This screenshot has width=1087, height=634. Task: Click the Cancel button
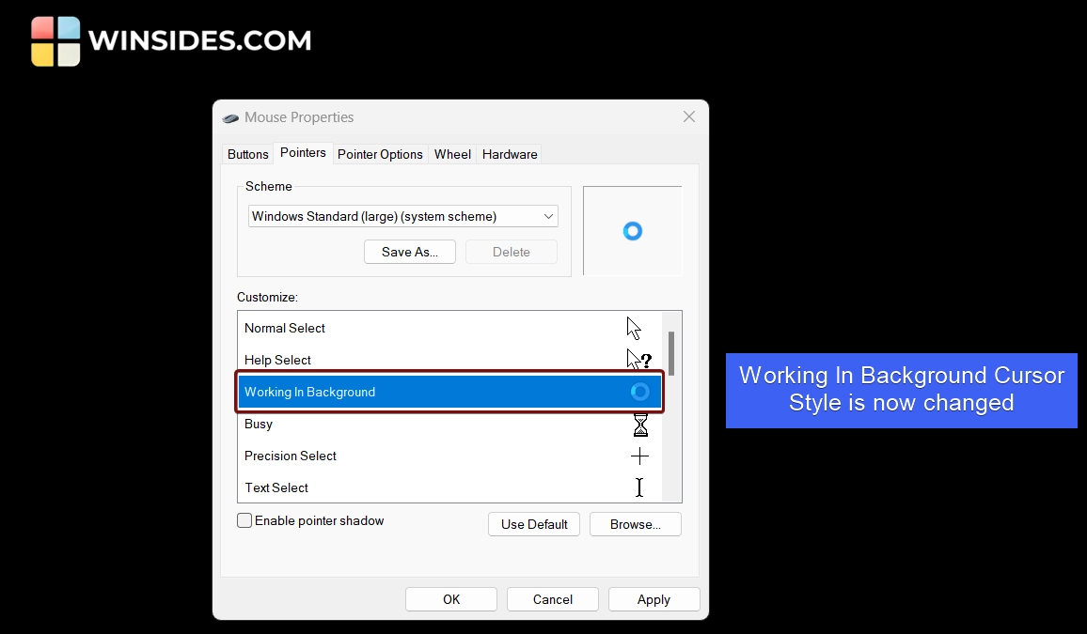click(553, 599)
